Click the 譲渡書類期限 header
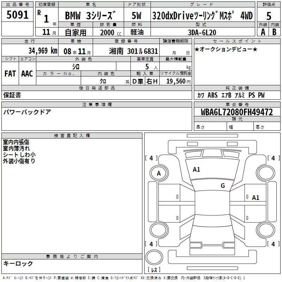 pyautogui.click(x=176, y=41)
